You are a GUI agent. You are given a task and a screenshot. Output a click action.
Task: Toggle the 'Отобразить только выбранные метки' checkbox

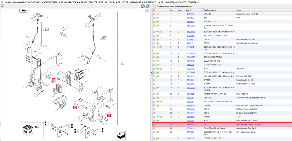(x=155, y=6)
